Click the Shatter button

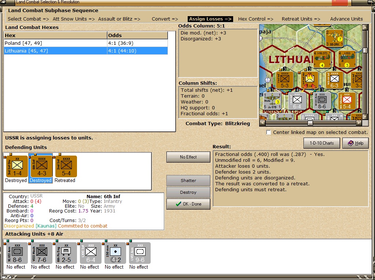pos(188,180)
